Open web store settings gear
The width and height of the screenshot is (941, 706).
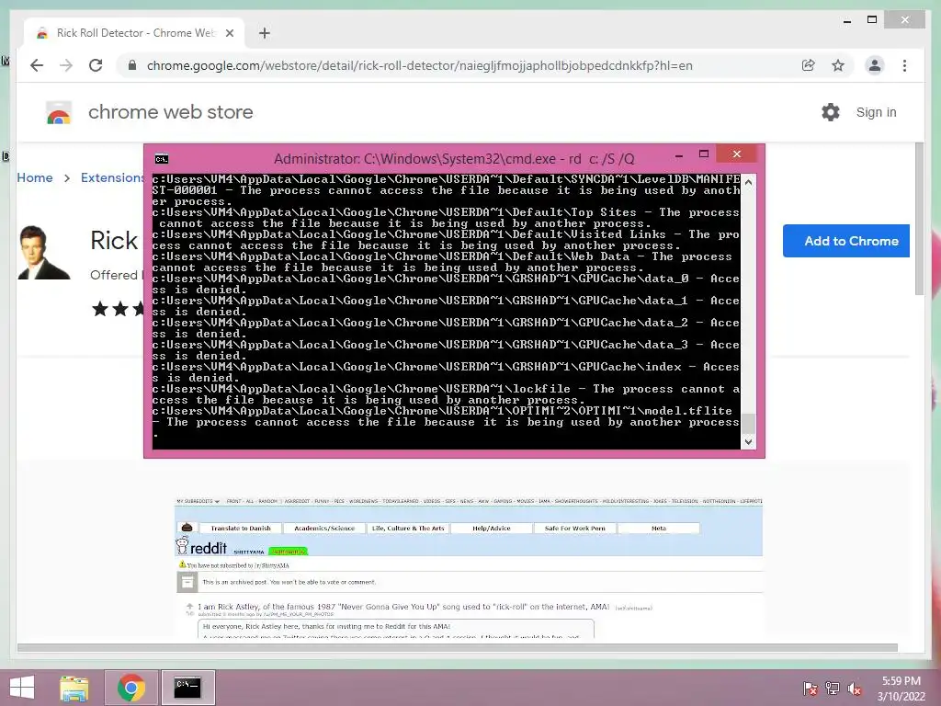(831, 112)
